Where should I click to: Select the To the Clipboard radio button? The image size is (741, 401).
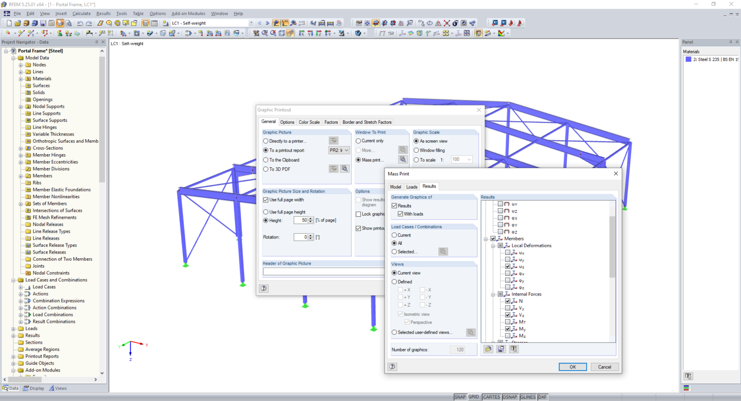(x=266, y=160)
